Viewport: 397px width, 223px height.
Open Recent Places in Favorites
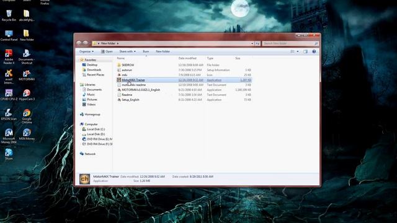click(x=96, y=75)
